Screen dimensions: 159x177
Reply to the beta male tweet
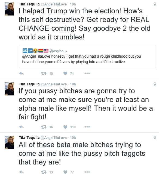pos(21,172)
